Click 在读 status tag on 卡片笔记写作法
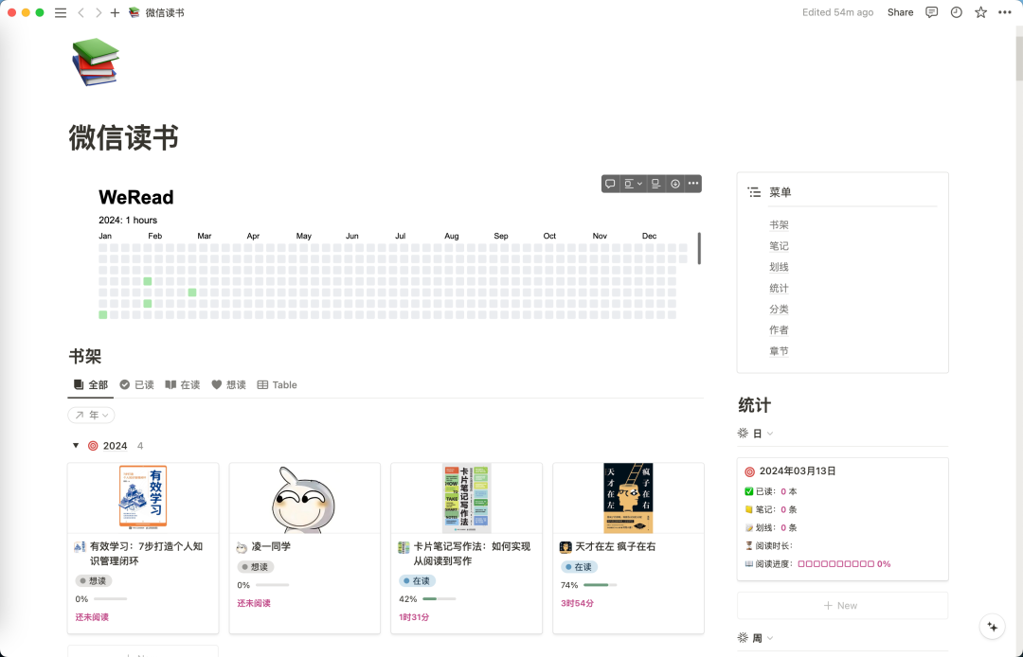This screenshot has height=657, width=1023. pos(417,580)
